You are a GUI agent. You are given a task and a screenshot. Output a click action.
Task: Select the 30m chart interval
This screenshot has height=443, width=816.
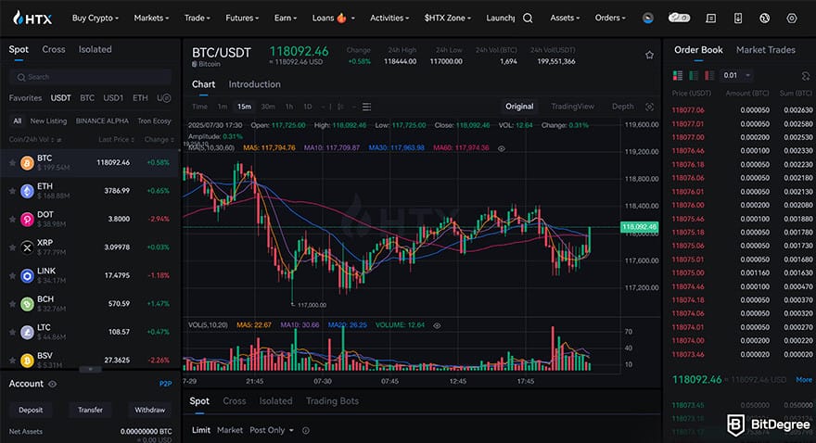point(268,107)
